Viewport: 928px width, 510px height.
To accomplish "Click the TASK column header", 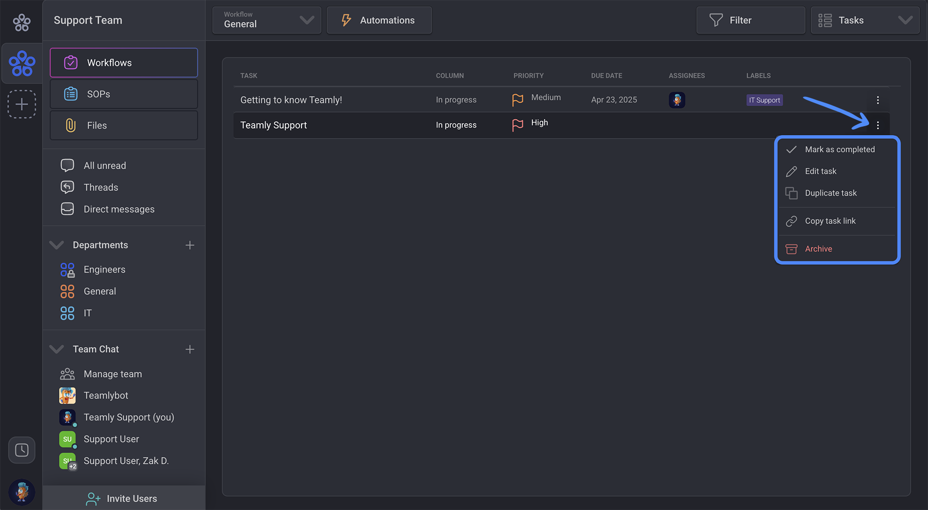I will 248,76.
